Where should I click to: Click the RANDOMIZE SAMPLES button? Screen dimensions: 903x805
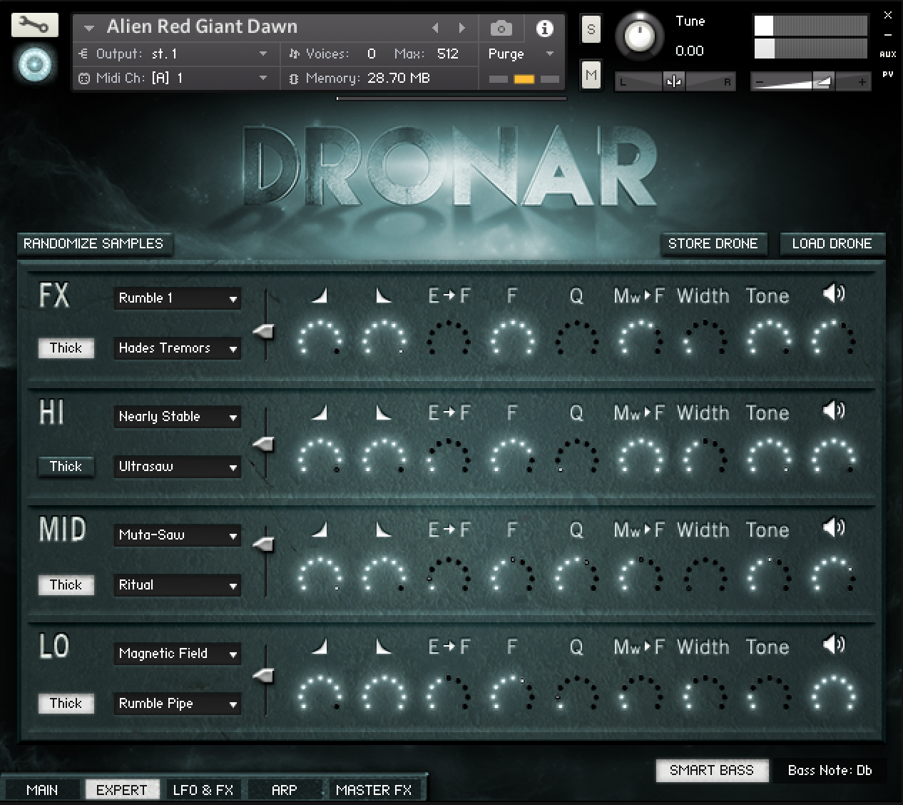click(94, 243)
